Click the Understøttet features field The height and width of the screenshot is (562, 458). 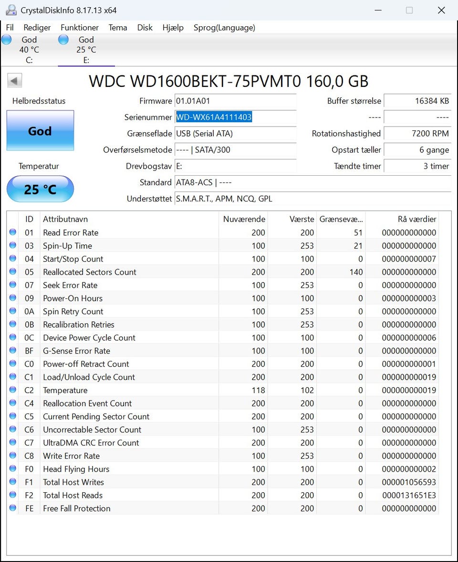pos(312,199)
